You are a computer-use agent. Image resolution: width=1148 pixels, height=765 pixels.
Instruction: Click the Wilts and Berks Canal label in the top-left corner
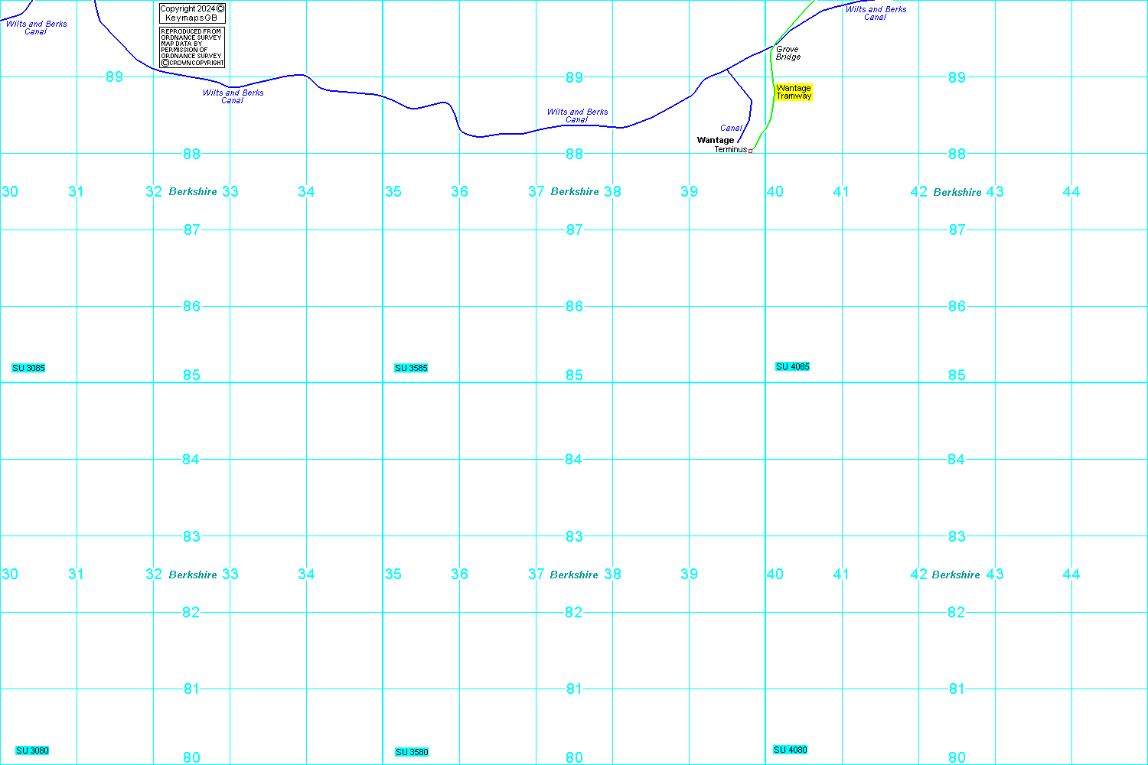36,28
